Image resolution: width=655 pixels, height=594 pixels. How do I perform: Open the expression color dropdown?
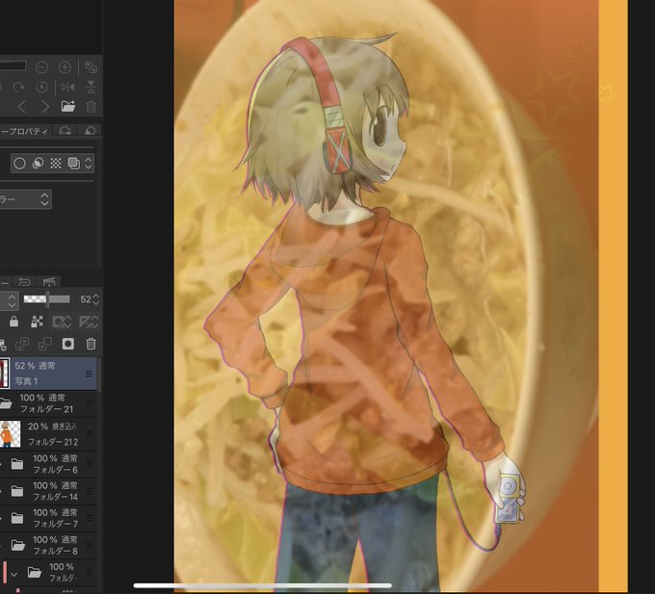tap(25, 199)
